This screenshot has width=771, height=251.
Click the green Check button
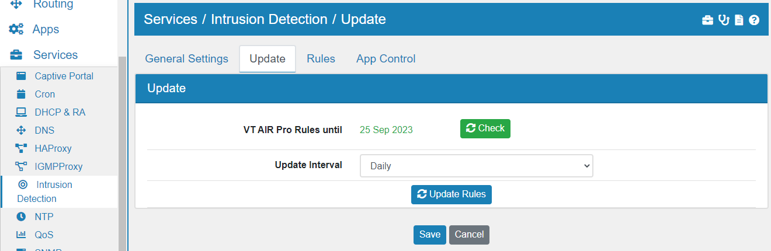(x=485, y=128)
